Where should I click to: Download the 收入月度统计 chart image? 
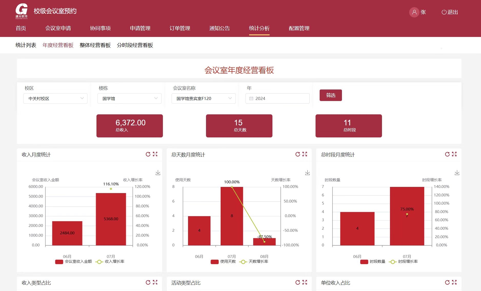pos(158,173)
